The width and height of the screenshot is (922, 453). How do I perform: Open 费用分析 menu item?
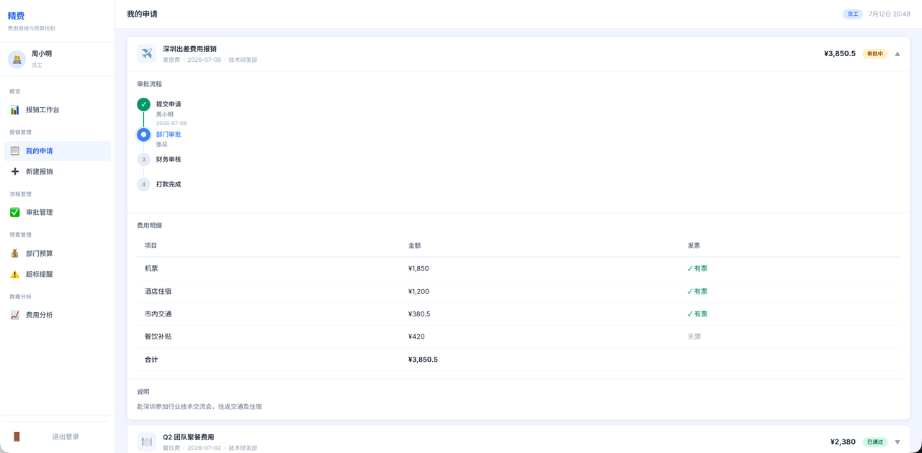pyautogui.click(x=58, y=315)
